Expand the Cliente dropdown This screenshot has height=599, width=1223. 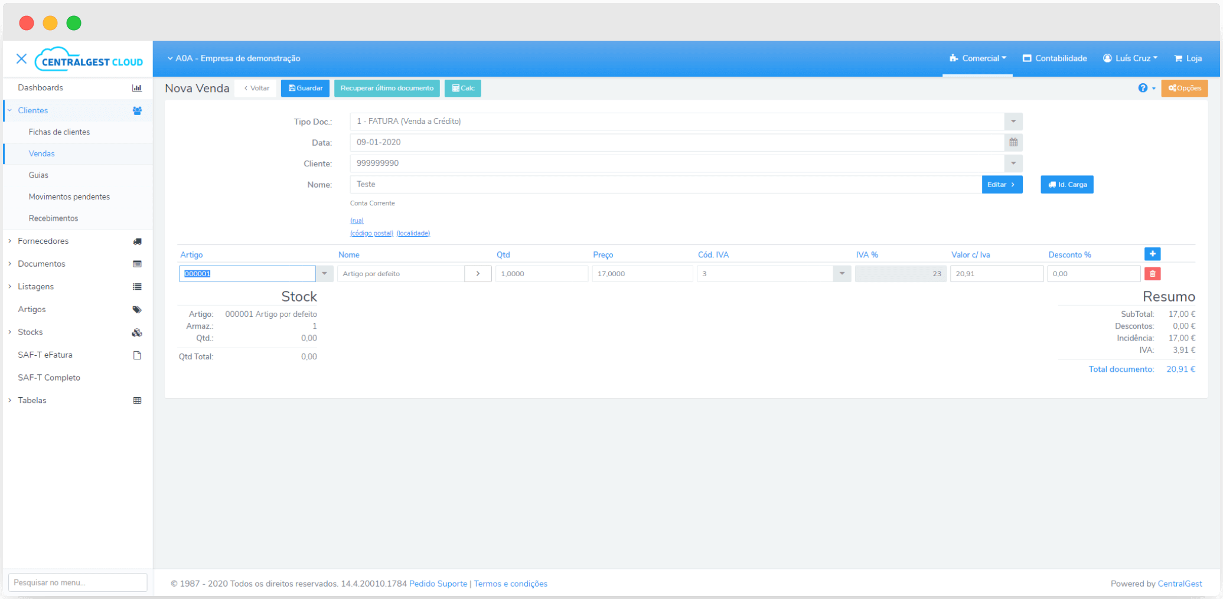point(1012,163)
